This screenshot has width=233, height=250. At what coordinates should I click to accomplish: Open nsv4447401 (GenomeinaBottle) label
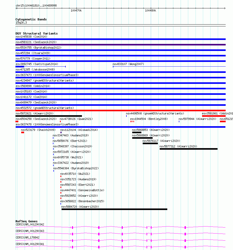pyautogui.click(x=82, y=190)
